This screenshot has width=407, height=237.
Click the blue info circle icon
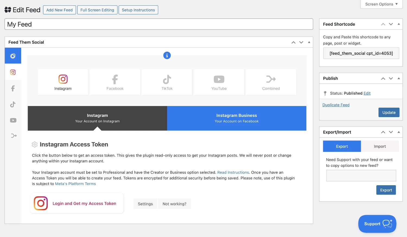(167, 55)
